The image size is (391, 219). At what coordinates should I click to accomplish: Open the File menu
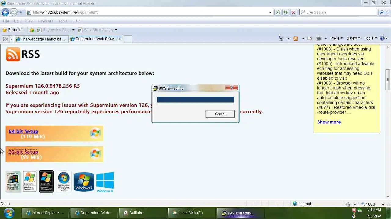coord(6,21)
